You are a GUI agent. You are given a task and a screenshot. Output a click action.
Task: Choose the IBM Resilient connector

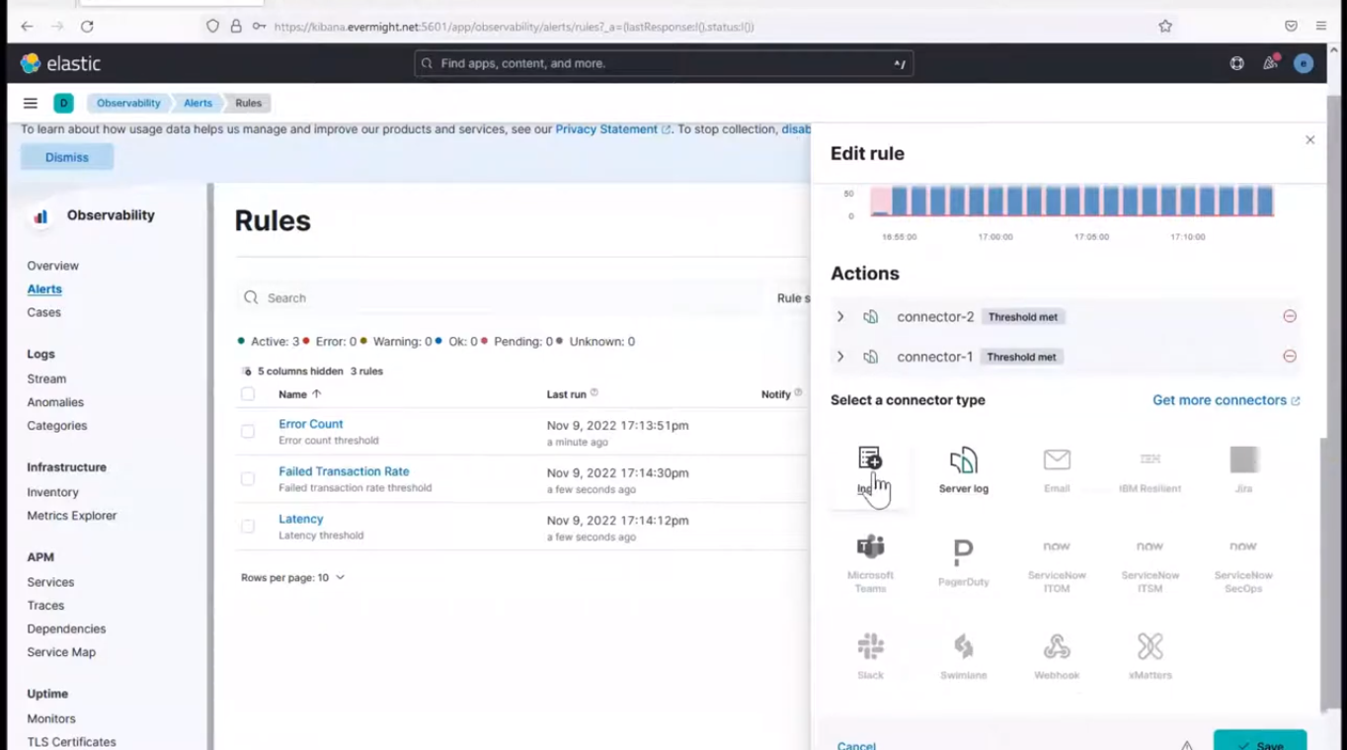point(1149,470)
